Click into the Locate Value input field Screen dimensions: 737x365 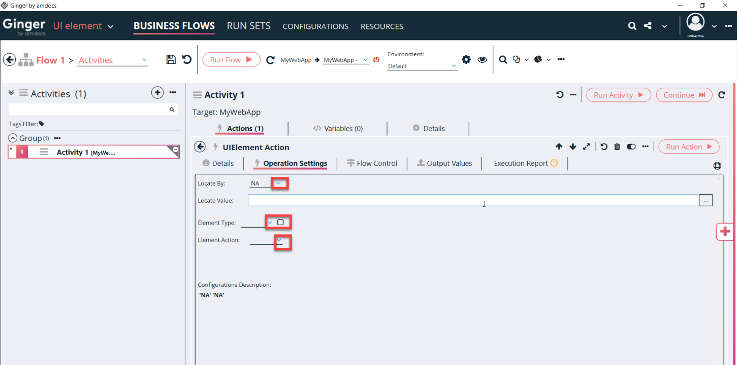(x=473, y=200)
